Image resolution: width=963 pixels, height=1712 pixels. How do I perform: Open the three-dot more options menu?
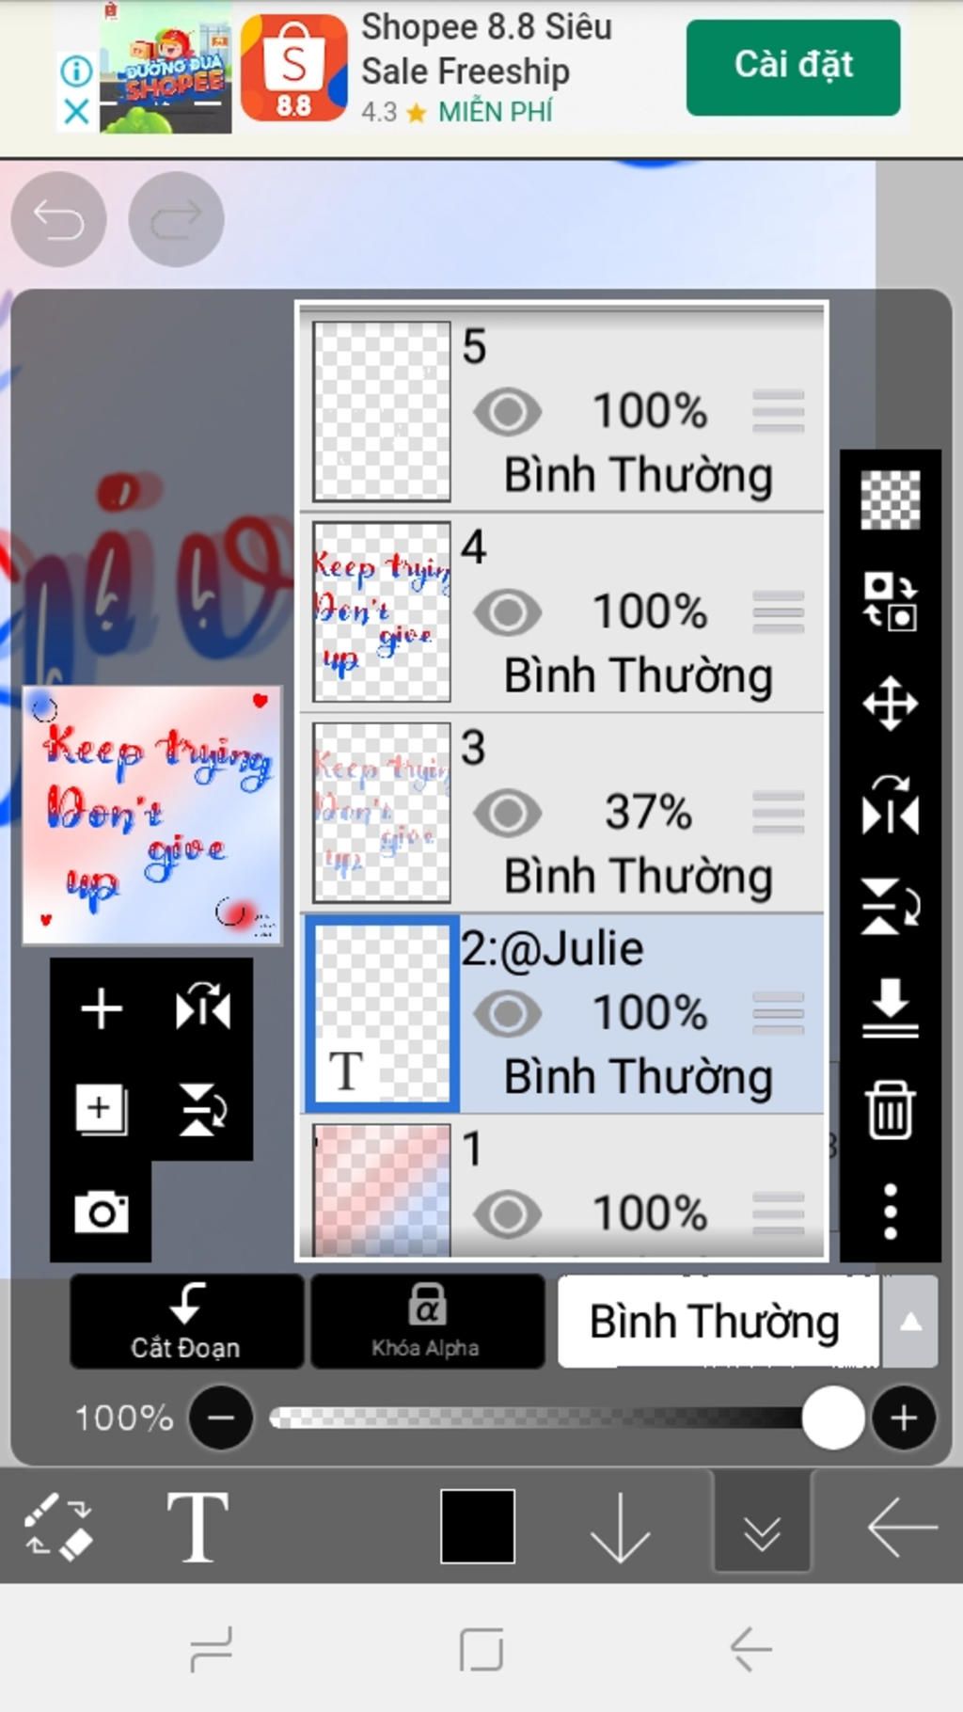point(890,1212)
